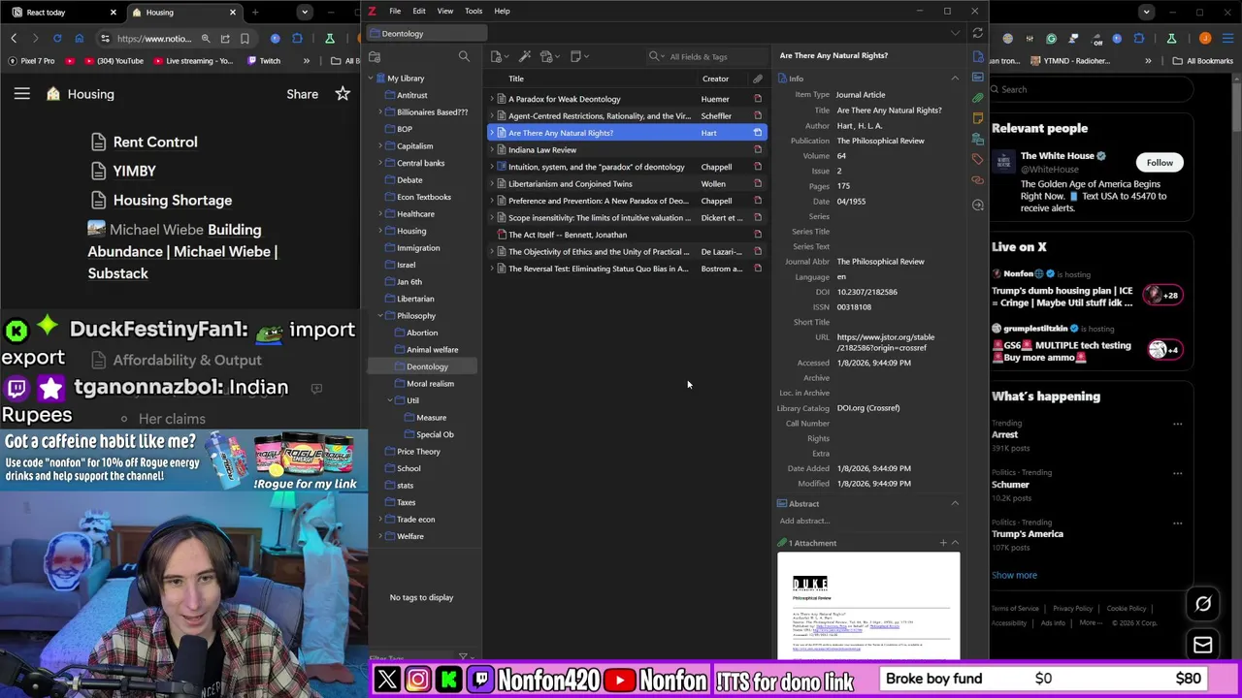This screenshot has width=1242, height=698.
Task: Jump to Info section in side navigation
Action: (x=977, y=55)
